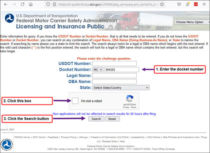
Task: Open Web Policies and Important Links
Action: click(181, 137)
